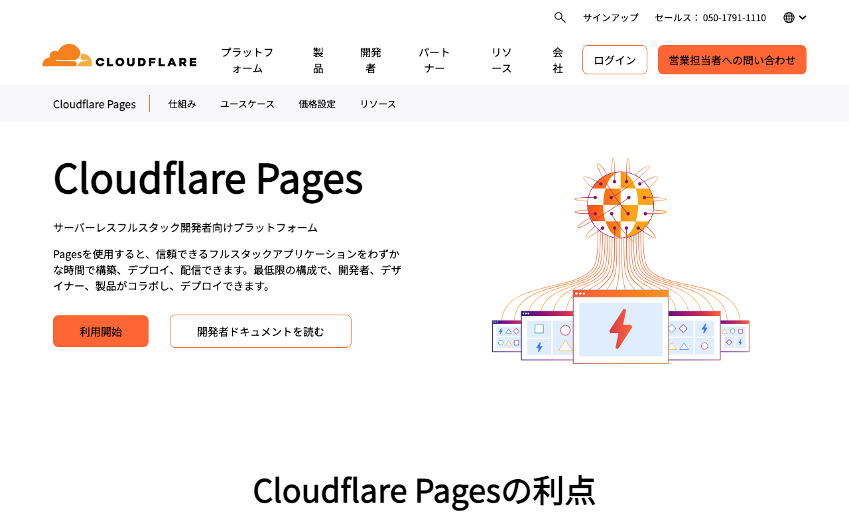849x531 pixels.
Task: Open the 製品 navigation dropdown
Action: coord(318,60)
